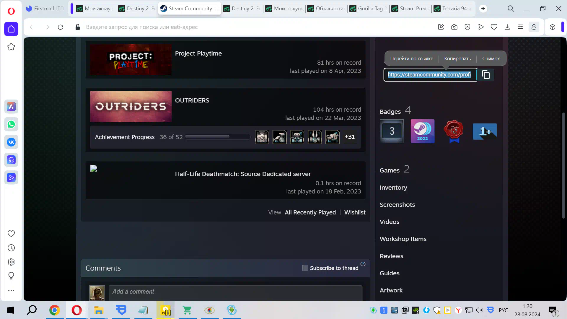Open the level 3 badge
The height and width of the screenshot is (319, 567).
[392, 131]
